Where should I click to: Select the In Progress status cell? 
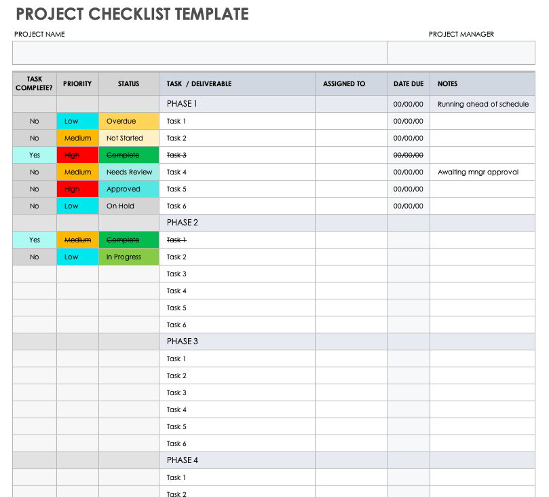(x=128, y=257)
